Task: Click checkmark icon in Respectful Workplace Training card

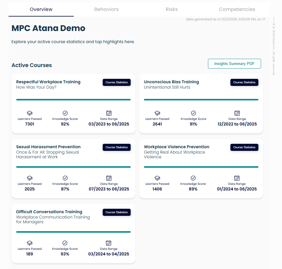Action: pyautogui.click(x=65, y=113)
